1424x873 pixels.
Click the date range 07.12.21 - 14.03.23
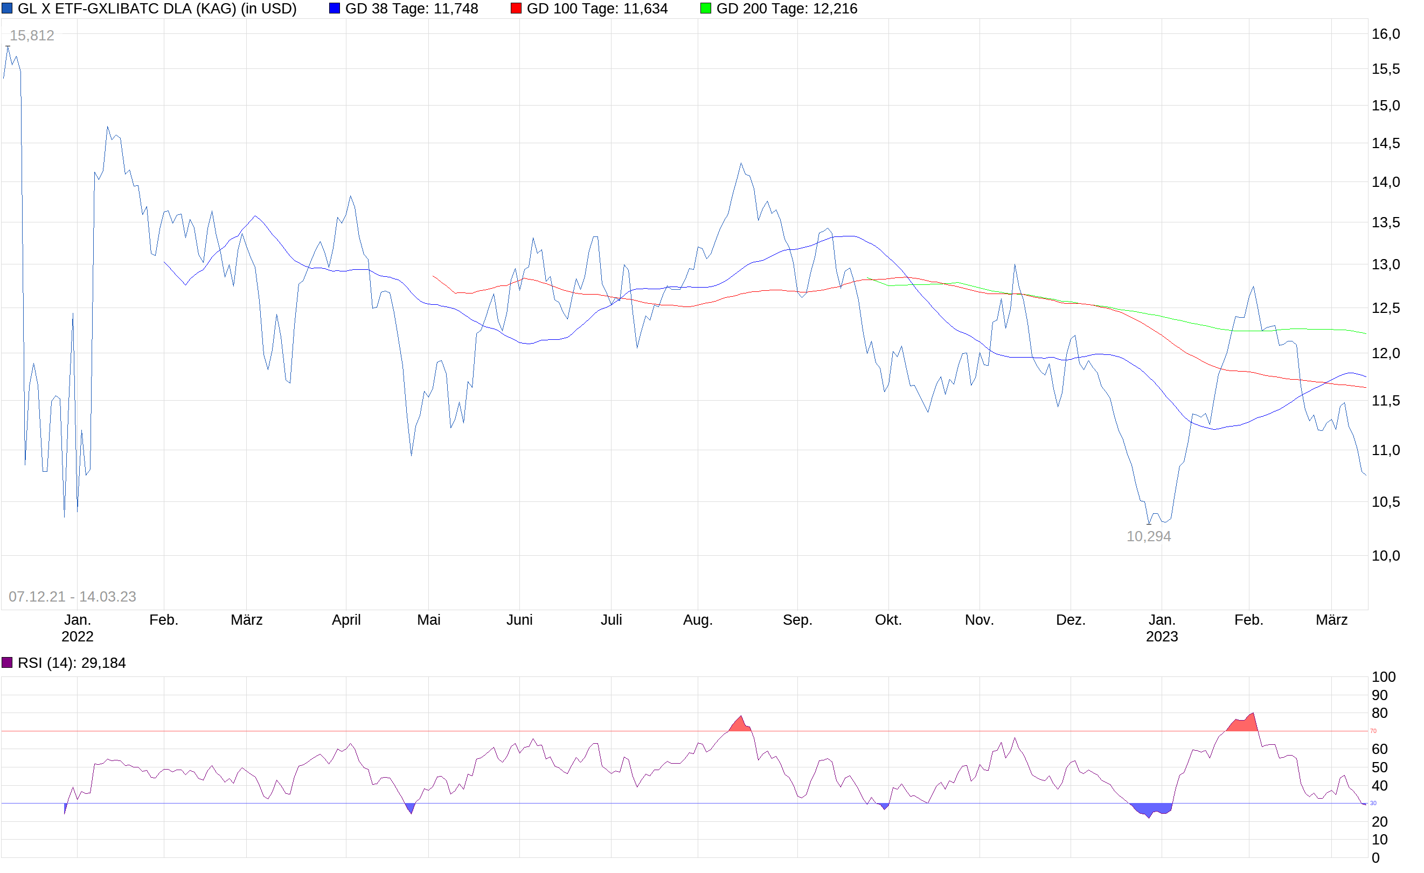73,595
